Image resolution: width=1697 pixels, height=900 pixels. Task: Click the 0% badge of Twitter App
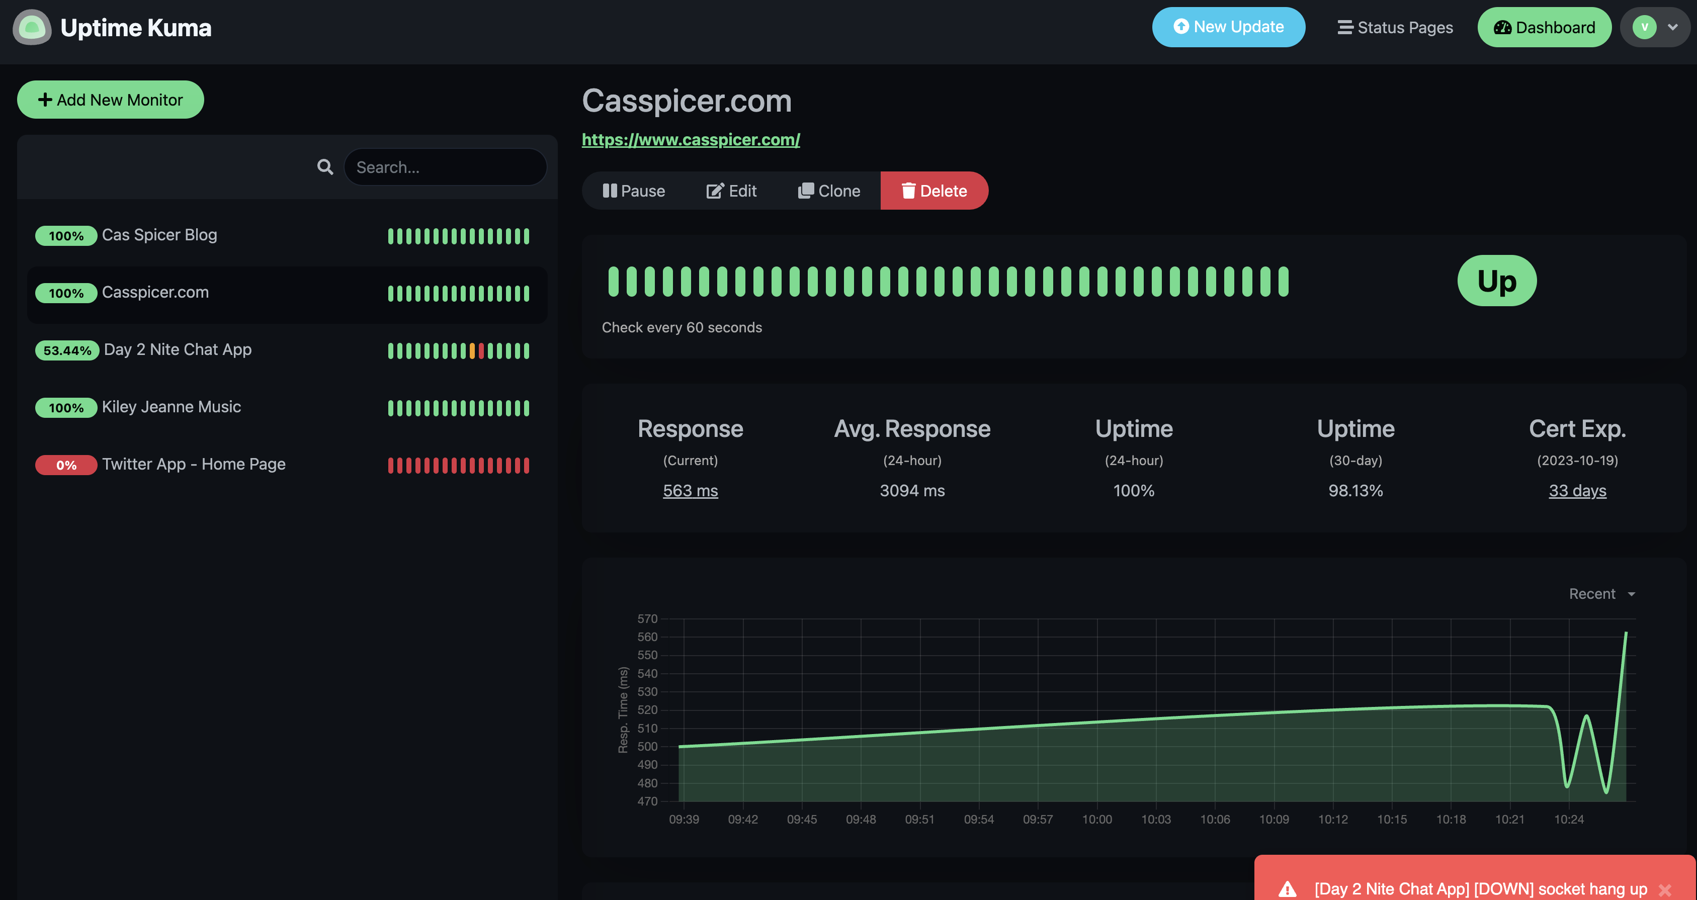[x=66, y=466]
